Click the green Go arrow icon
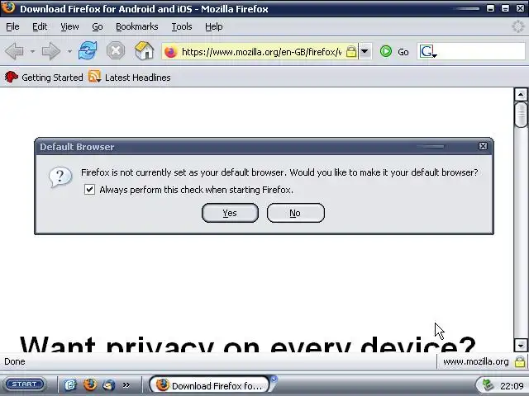529x396 pixels. 386,51
